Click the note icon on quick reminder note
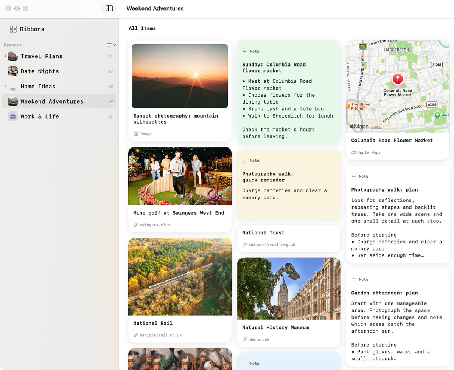Image resolution: width=454 pixels, height=370 pixels. (245, 161)
